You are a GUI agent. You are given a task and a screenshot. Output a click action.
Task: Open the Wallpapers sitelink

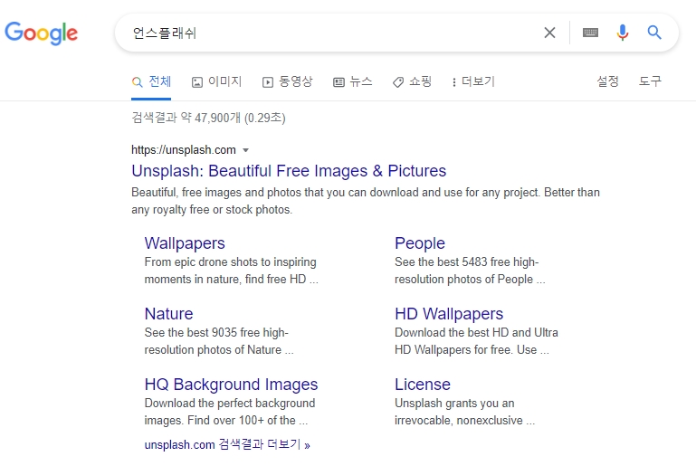point(185,243)
